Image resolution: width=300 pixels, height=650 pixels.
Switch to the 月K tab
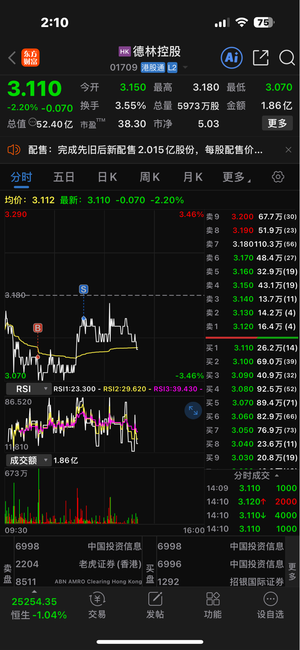pyautogui.click(x=193, y=177)
